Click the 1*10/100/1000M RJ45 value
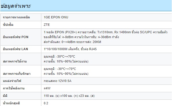172x106 pixels. point(70,49)
